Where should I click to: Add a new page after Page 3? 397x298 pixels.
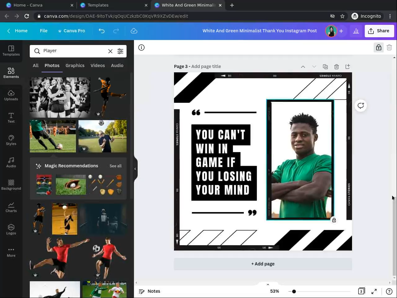(348, 66)
